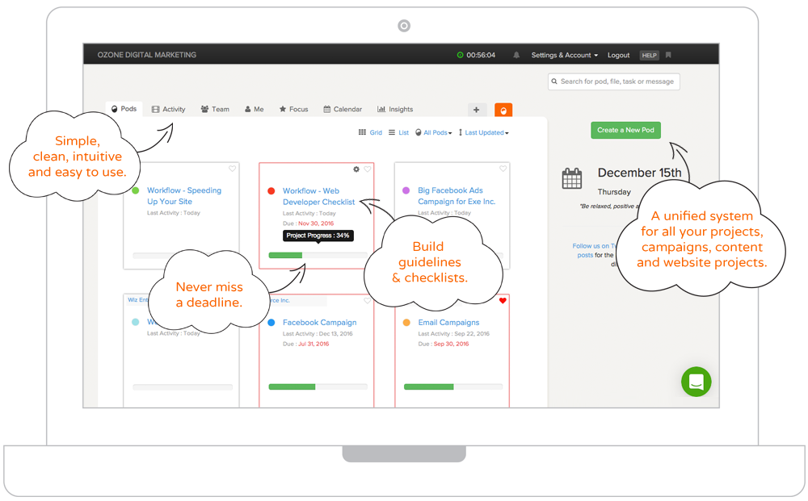Open the All Pods filter dropdown
The image size is (808, 501).
(436, 132)
